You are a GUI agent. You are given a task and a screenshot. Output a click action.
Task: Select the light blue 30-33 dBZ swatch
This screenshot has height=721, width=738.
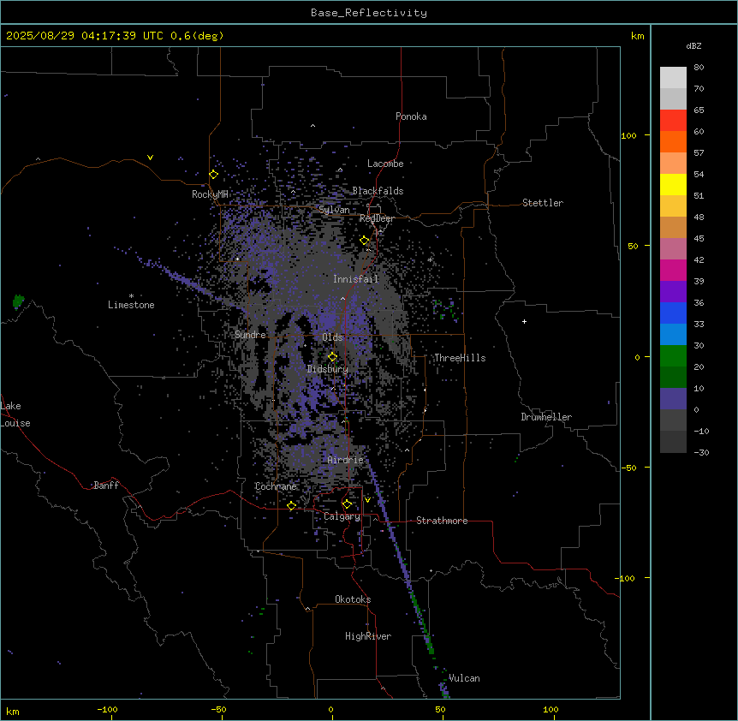(x=673, y=335)
